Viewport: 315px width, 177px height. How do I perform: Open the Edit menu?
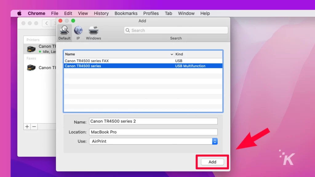click(68, 14)
